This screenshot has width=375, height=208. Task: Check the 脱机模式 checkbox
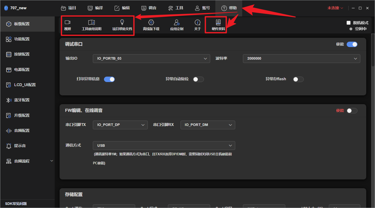[x=348, y=23]
